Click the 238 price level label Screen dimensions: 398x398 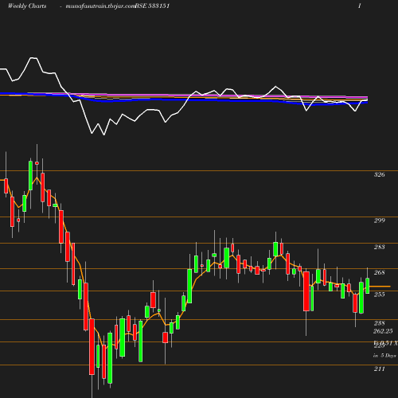click(x=379, y=323)
